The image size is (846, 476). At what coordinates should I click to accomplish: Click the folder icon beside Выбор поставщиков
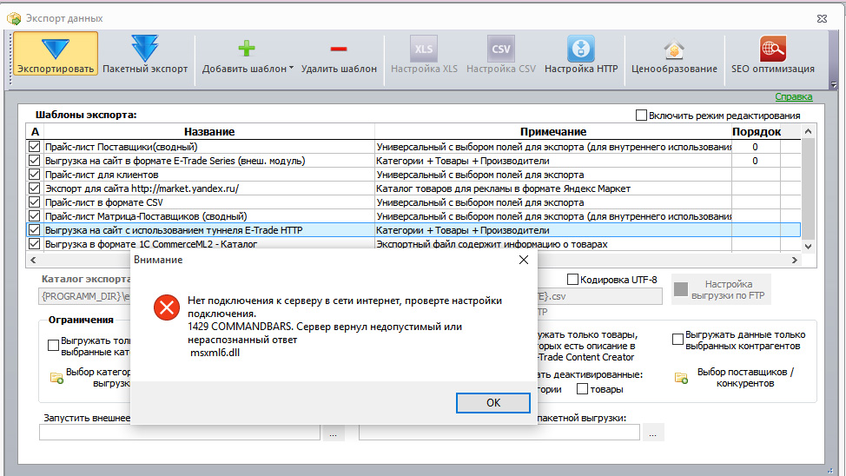pos(681,378)
